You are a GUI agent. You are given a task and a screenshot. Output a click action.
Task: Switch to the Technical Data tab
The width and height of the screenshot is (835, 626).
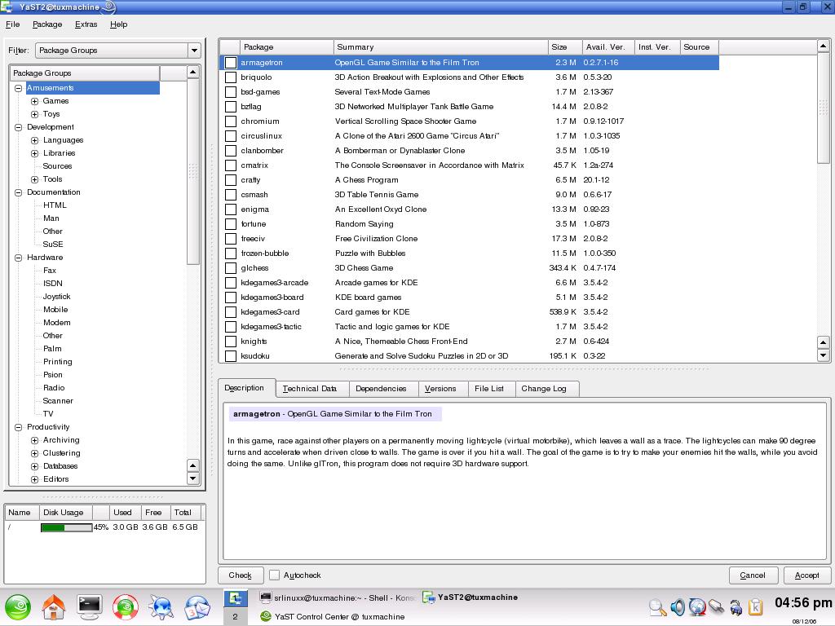coord(312,389)
